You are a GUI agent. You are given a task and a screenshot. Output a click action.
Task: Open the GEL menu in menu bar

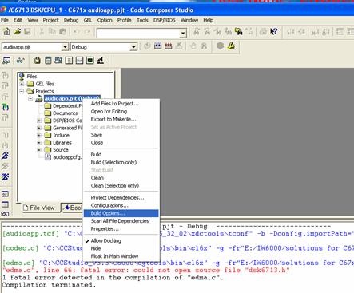[x=88, y=20]
